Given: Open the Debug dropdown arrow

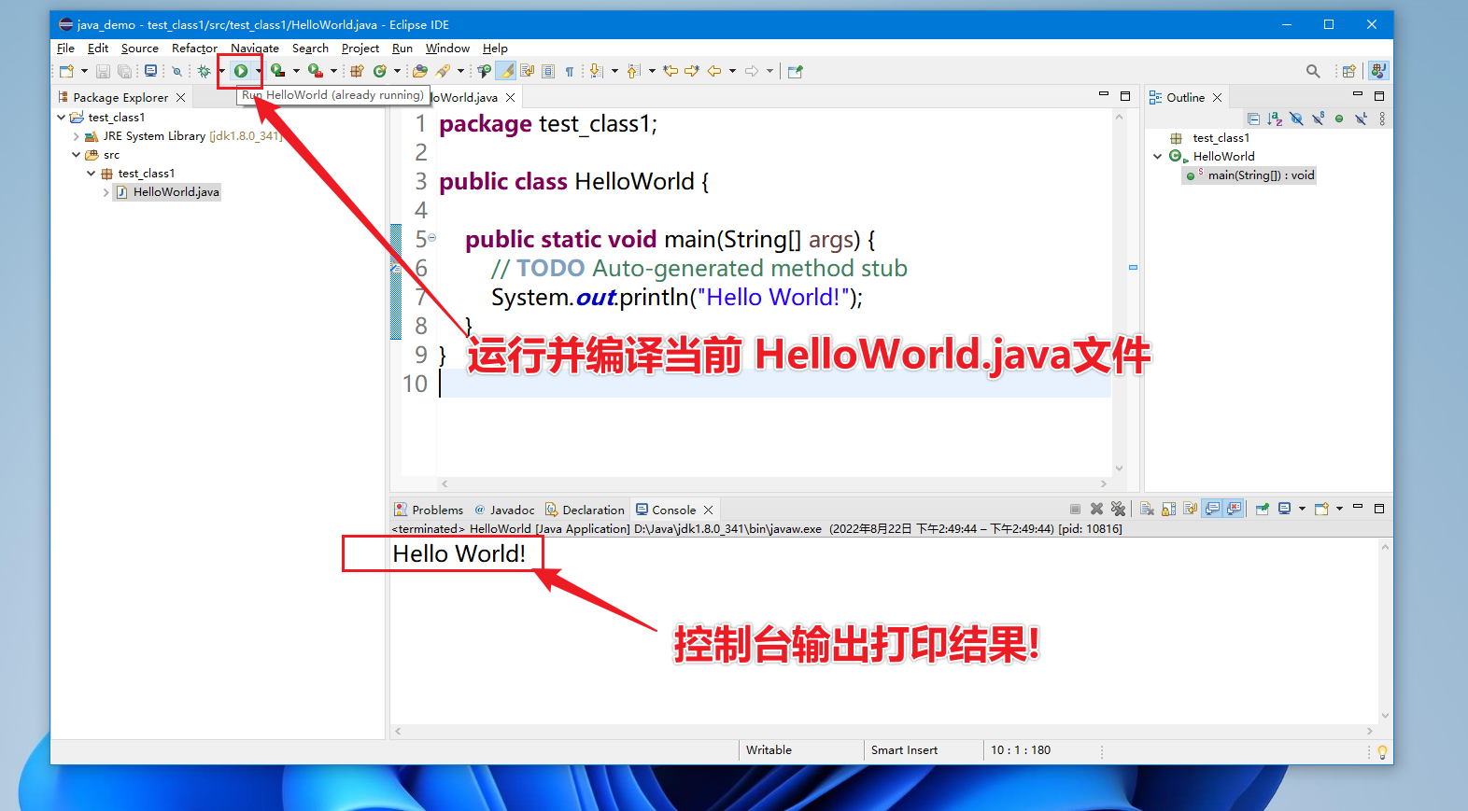Looking at the screenshot, I should tap(221, 71).
